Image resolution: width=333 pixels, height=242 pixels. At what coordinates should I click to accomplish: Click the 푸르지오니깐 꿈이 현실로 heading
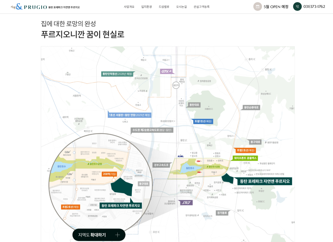[83, 34]
